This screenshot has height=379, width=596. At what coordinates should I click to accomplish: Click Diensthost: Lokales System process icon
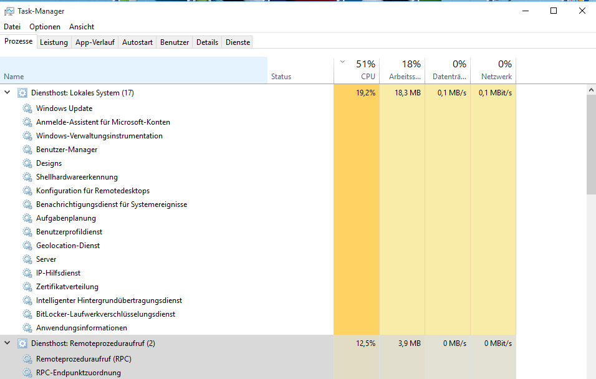[x=22, y=93]
